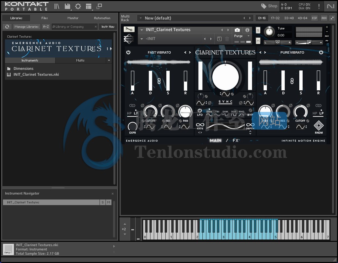Select the 17-32 multi rack page

275,18
